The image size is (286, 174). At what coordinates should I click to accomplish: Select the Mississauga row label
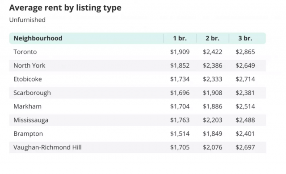(31, 120)
